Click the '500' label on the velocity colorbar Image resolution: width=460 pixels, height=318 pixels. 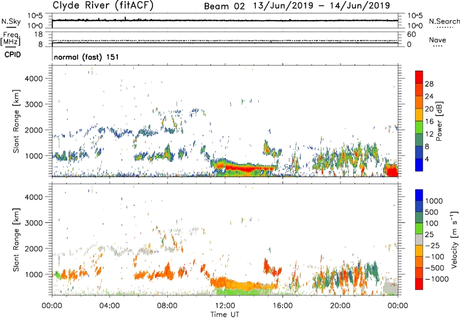(x=431, y=212)
